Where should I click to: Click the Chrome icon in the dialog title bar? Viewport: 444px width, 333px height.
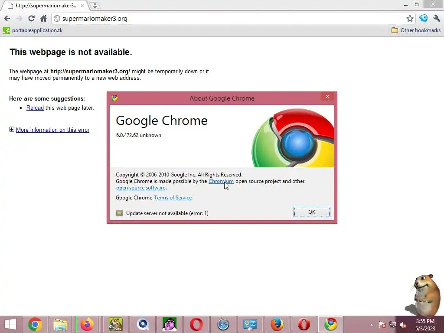click(114, 98)
